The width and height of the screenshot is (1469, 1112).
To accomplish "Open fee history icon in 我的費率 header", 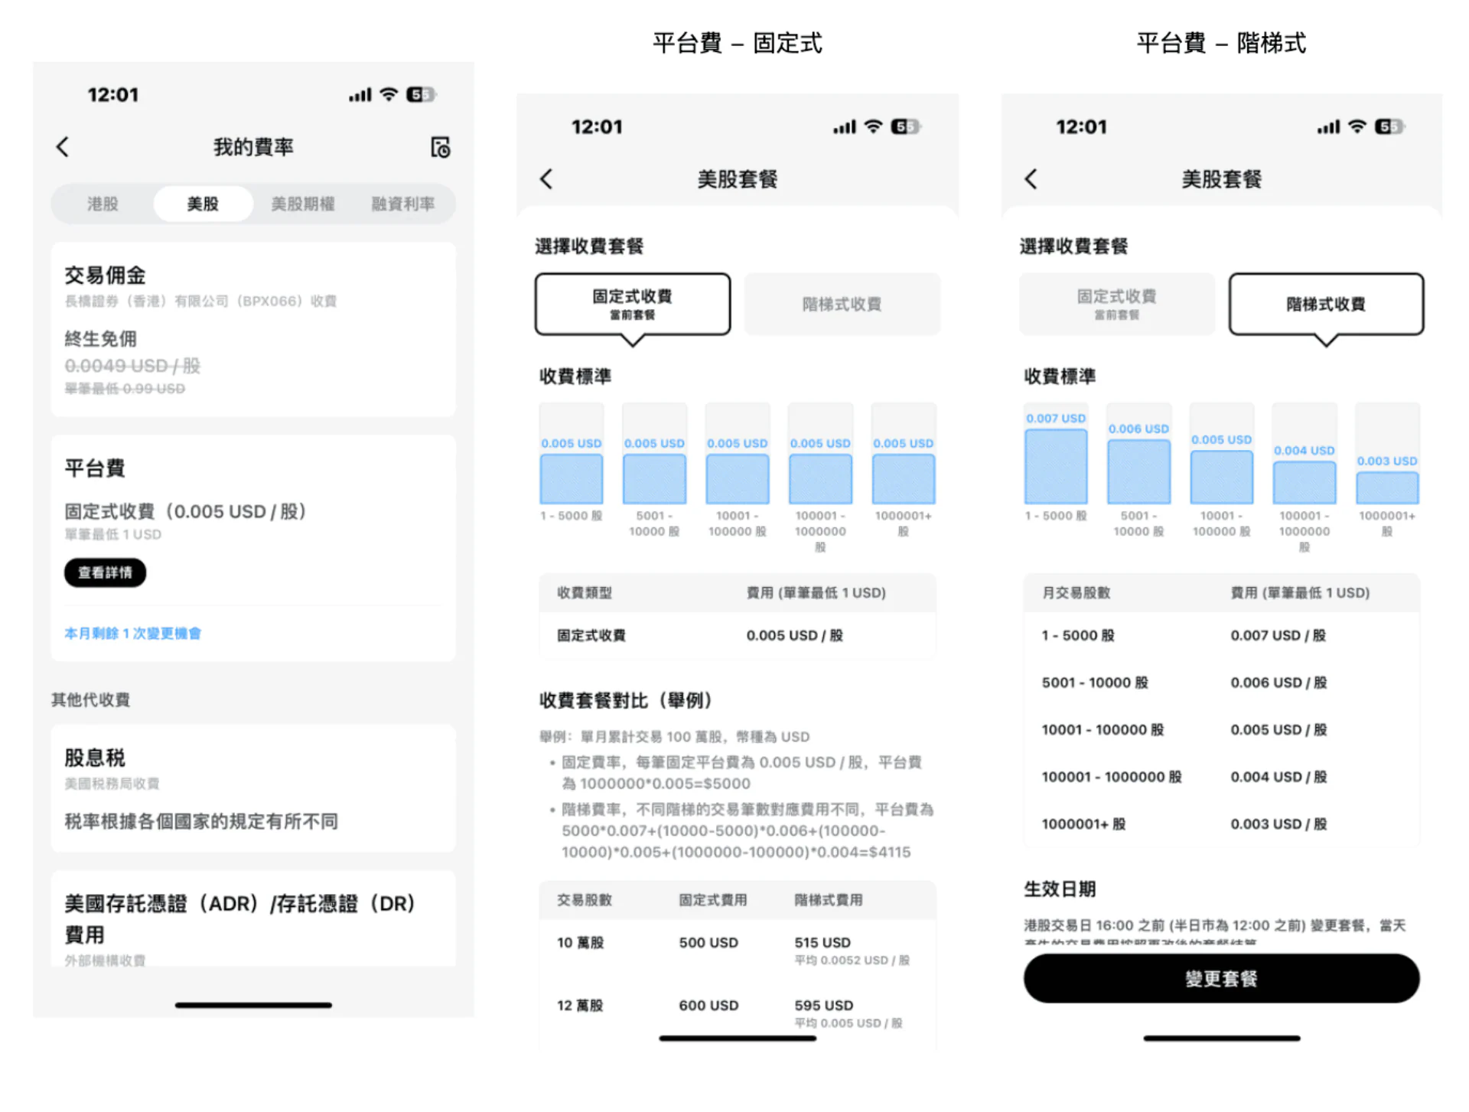I will (x=440, y=147).
